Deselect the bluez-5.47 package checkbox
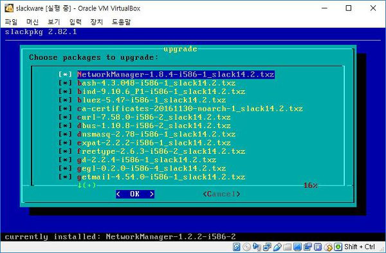The height and width of the screenshot is (253, 386). [65, 100]
